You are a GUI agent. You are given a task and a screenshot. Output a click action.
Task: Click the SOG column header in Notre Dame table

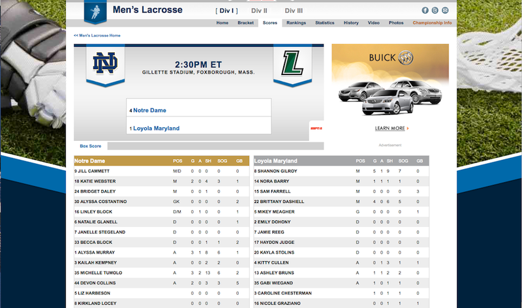(222, 161)
